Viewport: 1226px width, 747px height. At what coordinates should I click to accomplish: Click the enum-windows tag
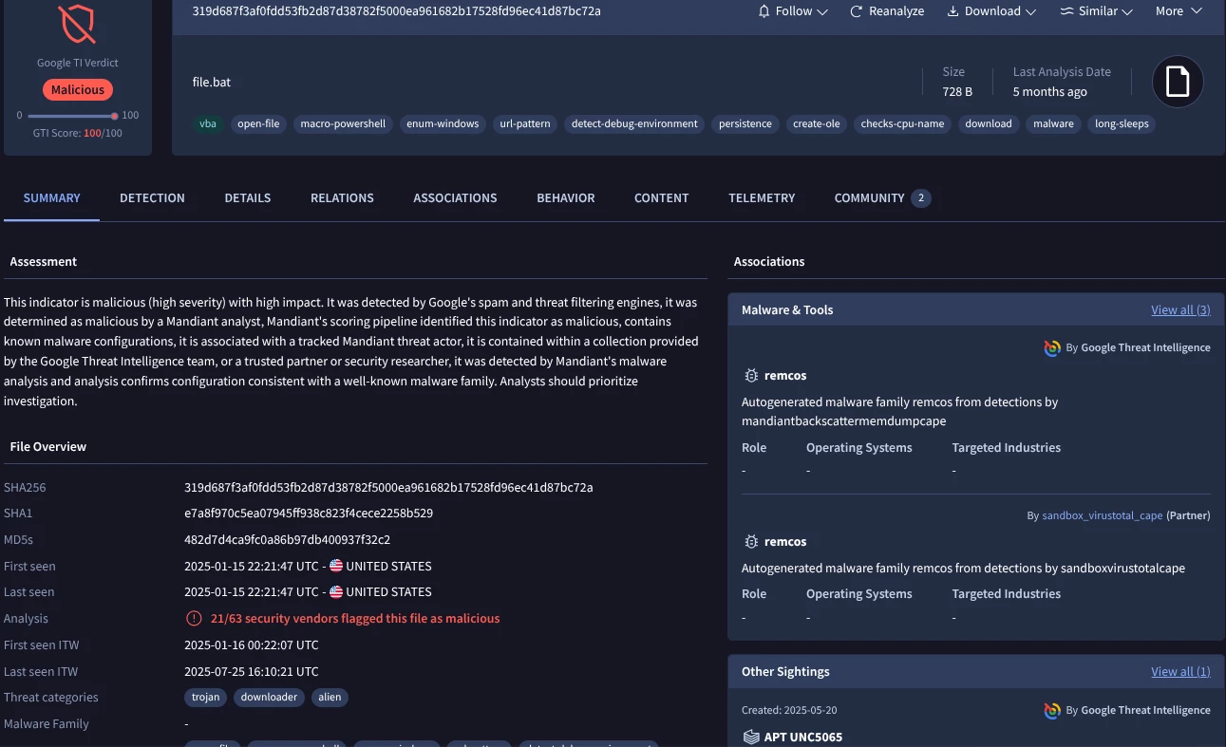pyautogui.click(x=443, y=123)
